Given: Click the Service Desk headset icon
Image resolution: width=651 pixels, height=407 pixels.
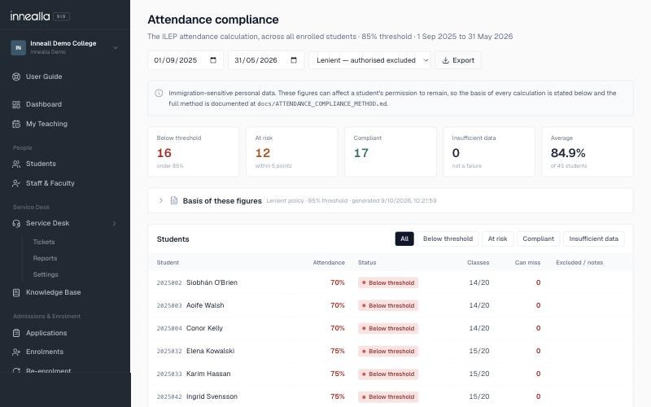Looking at the screenshot, I should 16,223.
